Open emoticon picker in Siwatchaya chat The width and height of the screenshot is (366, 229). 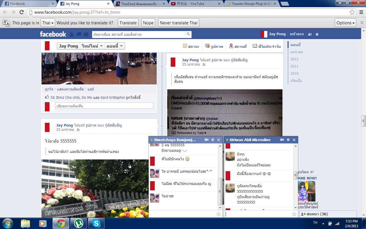pyautogui.click(x=219, y=214)
